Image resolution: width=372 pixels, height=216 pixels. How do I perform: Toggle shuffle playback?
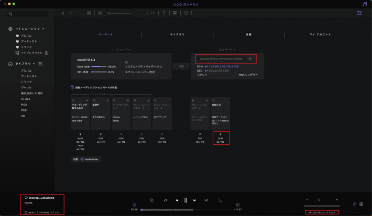coord(206,200)
